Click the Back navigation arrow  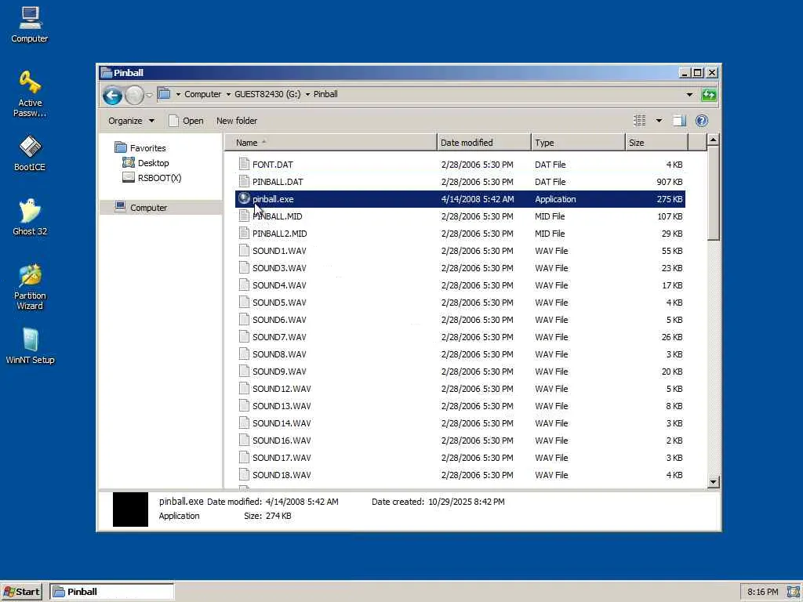click(112, 95)
